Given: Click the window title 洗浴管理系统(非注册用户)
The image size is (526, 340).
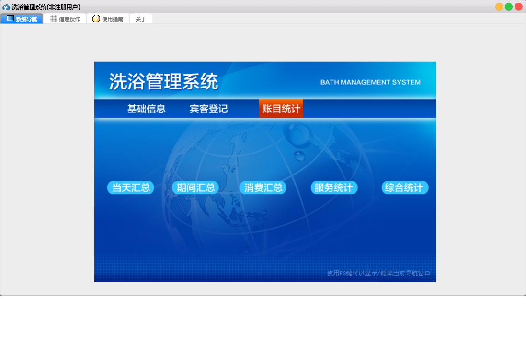Looking at the screenshot, I should point(46,7).
